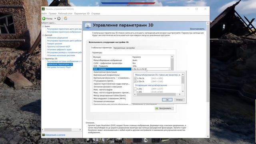This screenshot has width=256, height=144.
Task: Enable the 1.20x legacy scaling checkbox
Action: (135, 89)
